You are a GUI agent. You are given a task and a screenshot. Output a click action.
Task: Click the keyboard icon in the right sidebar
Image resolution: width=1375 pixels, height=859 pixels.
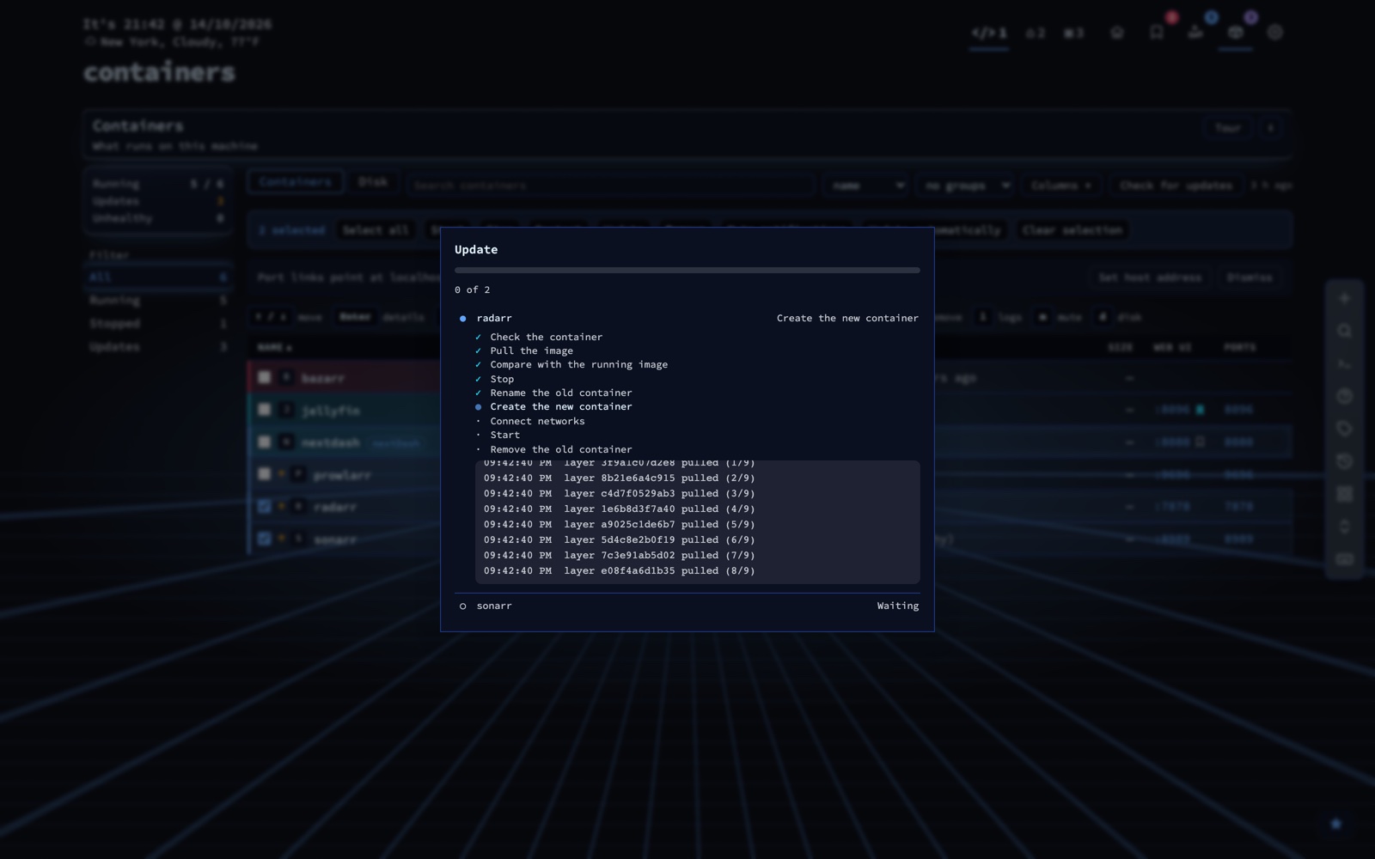pos(1345,559)
